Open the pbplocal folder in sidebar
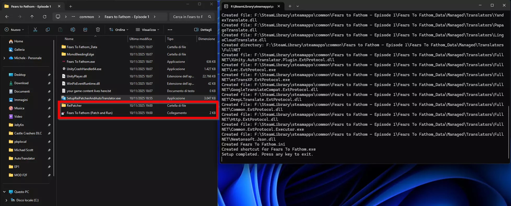This screenshot has height=206, width=511. pyautogui.click(x=20, y=142)
